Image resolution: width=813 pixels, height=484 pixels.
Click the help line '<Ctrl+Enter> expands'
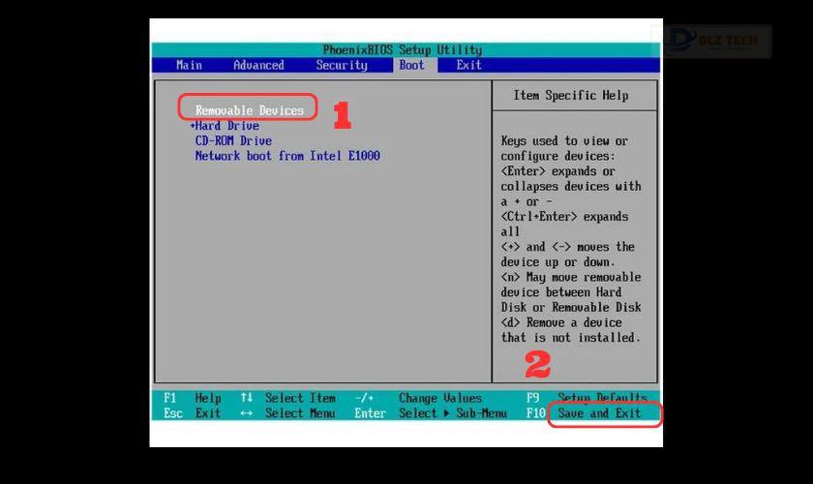(564, 216)
